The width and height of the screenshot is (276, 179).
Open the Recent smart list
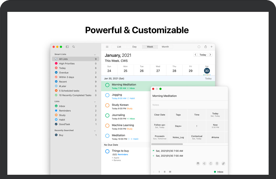76,82
